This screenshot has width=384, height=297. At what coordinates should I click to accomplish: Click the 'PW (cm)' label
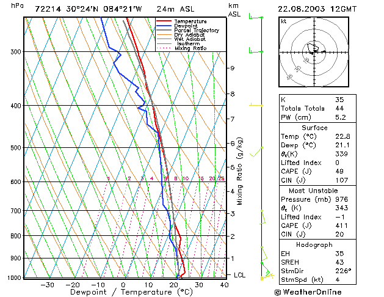[296, 117]
